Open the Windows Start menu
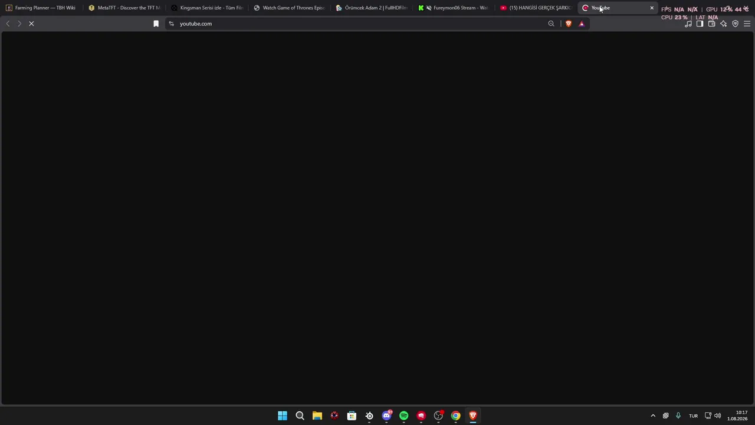The height and width of the screenshot is (425, 755). point(283,416)
